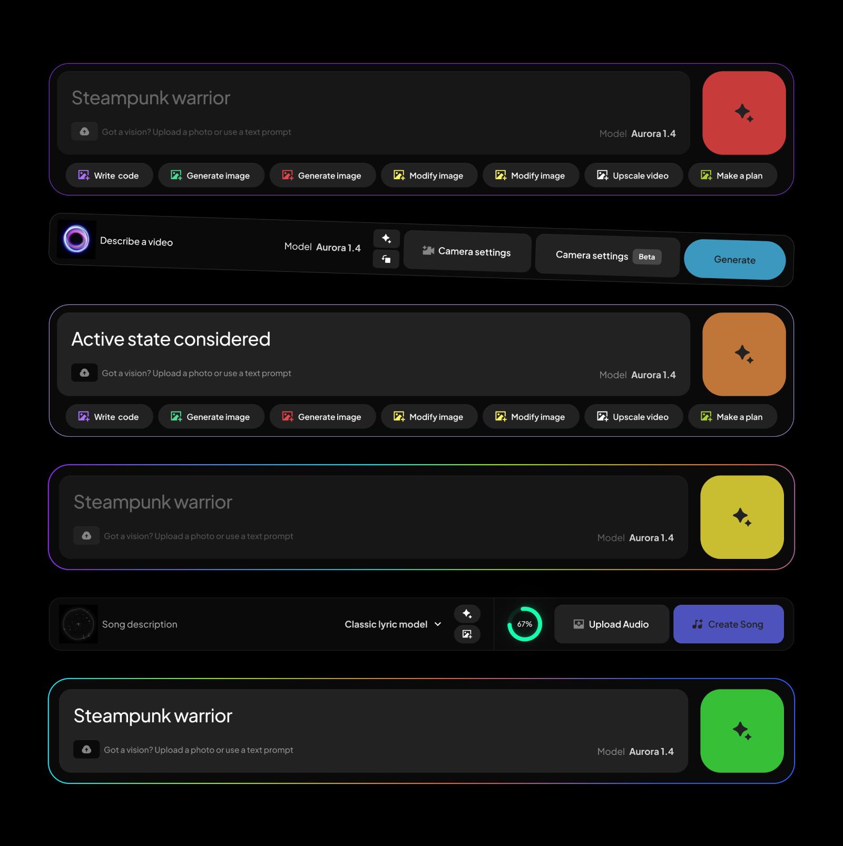The width and height of the screenshot is (843, 846).
Task: Open the first Camera settings panel
Action: pyautogui.click(x=467, y=252)
